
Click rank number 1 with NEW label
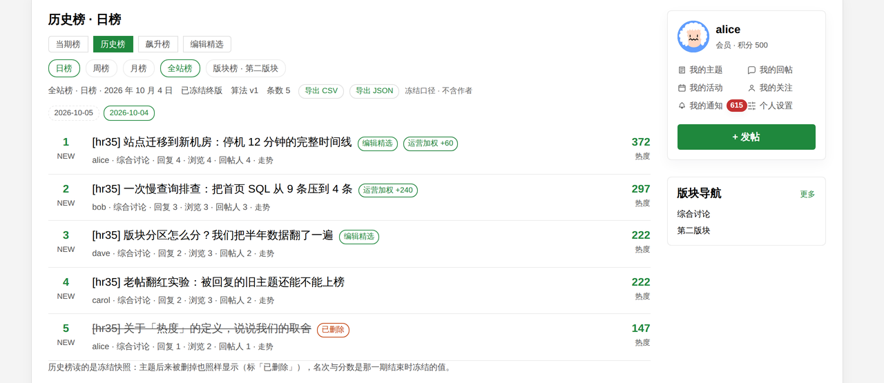66,148
